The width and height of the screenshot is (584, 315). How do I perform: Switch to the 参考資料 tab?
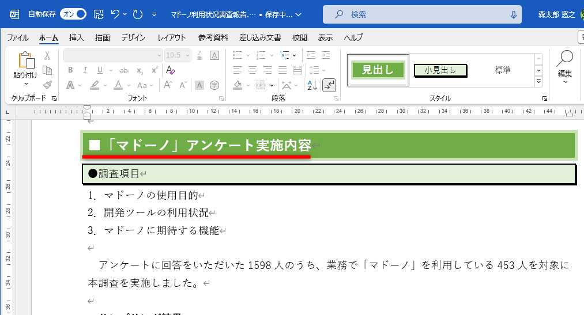(213, 37)
